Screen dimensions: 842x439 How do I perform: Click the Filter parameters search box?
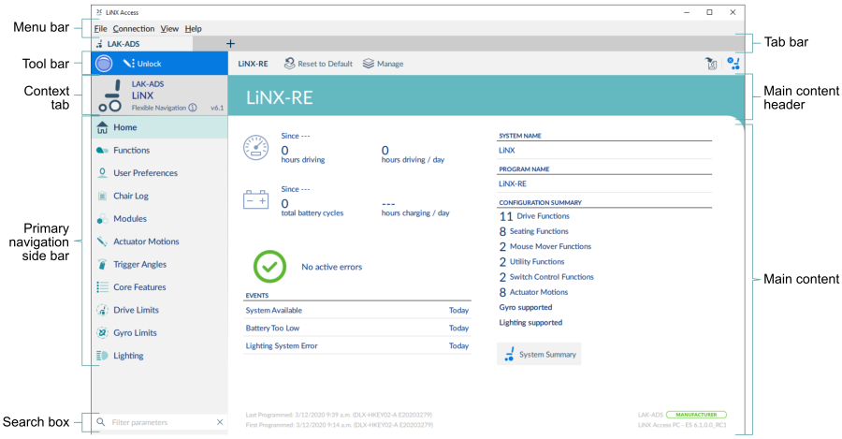pos(159,423)
